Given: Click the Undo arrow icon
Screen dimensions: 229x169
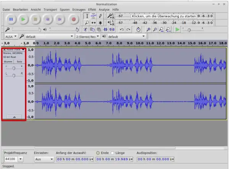Looking at the screenshot, I should 121,29.
